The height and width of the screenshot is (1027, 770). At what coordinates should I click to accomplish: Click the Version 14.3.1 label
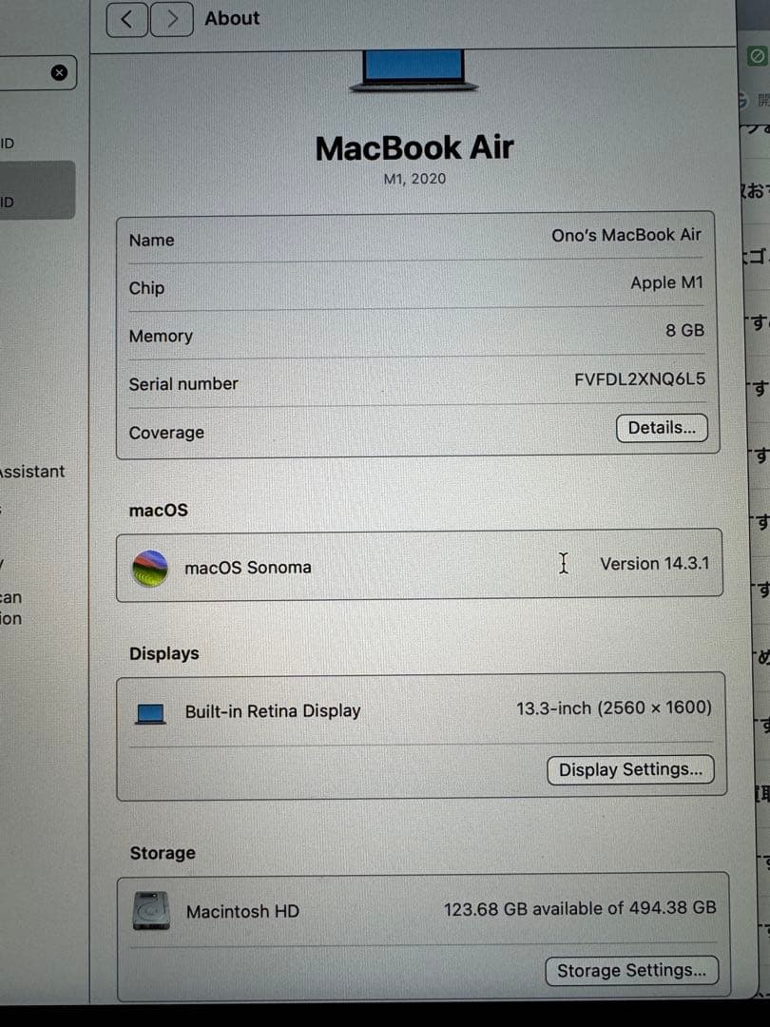[x=655, y=564]
